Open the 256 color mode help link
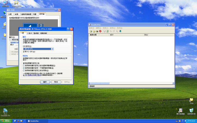Image resolution: width=197 pixels, height=123 pixels. click(32, 75)
